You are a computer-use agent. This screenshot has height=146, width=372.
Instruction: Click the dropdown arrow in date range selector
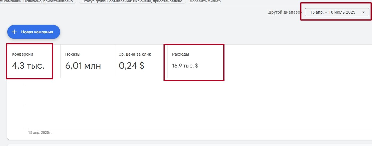click(x=363, y=12)
